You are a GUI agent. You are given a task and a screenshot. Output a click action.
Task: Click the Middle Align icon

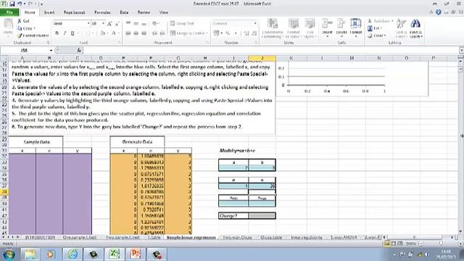tap(136, 23)
